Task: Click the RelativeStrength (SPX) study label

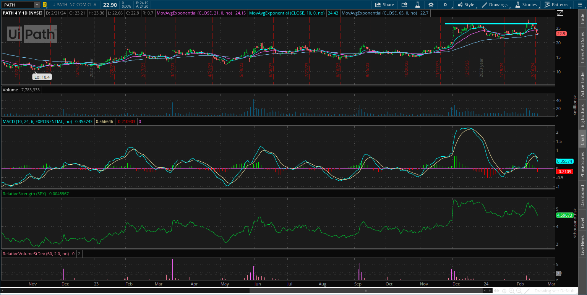Action: (24, 194)
